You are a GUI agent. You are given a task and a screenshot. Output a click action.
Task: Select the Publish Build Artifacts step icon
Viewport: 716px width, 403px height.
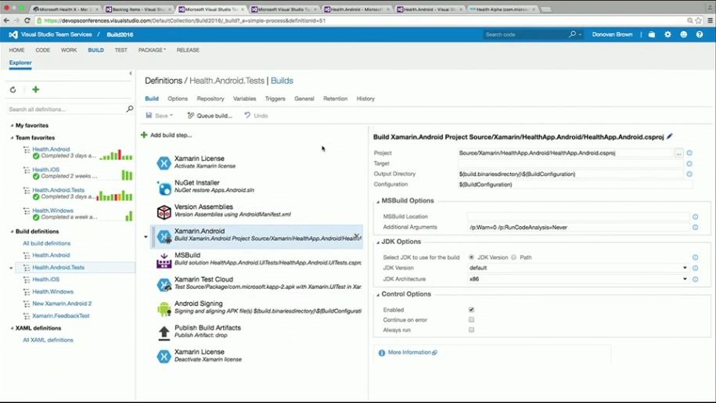(164, 333)
